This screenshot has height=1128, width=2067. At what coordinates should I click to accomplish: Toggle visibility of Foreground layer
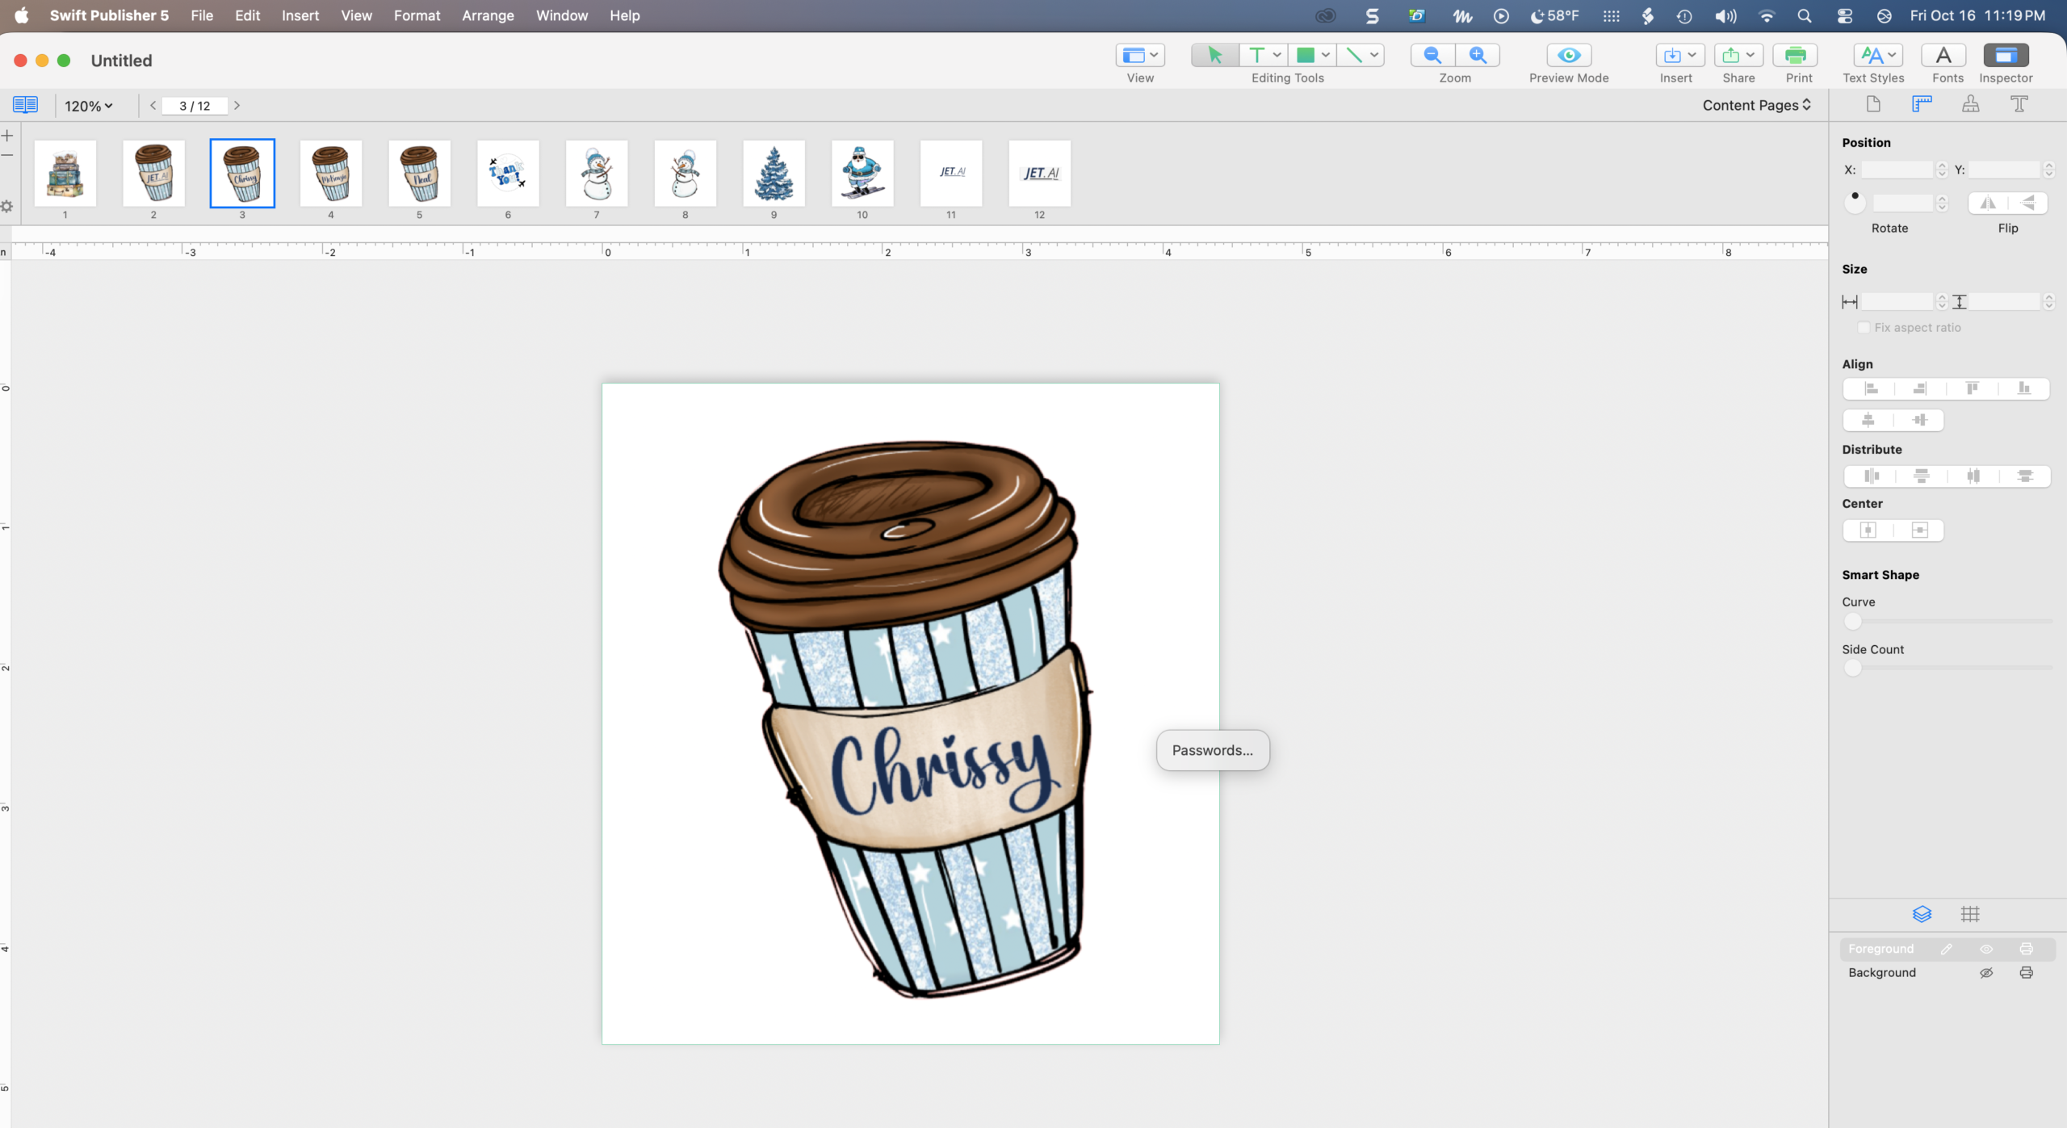(1986, 949)
